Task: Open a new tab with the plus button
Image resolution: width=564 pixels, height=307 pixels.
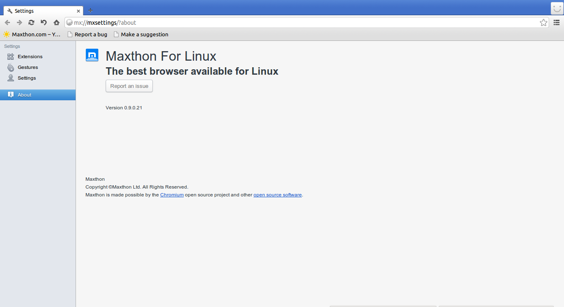Action: coord(90,10)
